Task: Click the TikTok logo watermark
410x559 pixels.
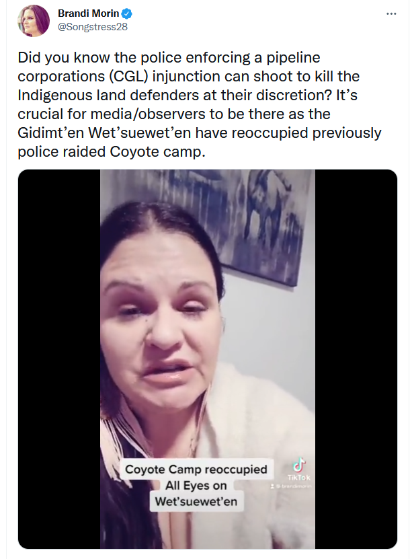Action: pyautogui.click(x=298, y=465)
